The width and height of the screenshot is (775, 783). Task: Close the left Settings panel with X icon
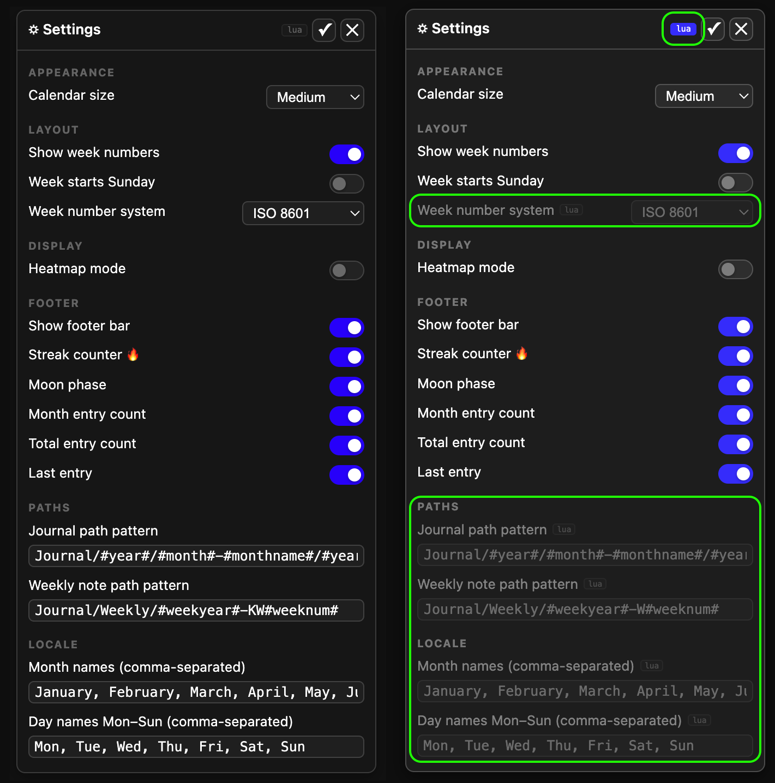click(x=352, y=30)
